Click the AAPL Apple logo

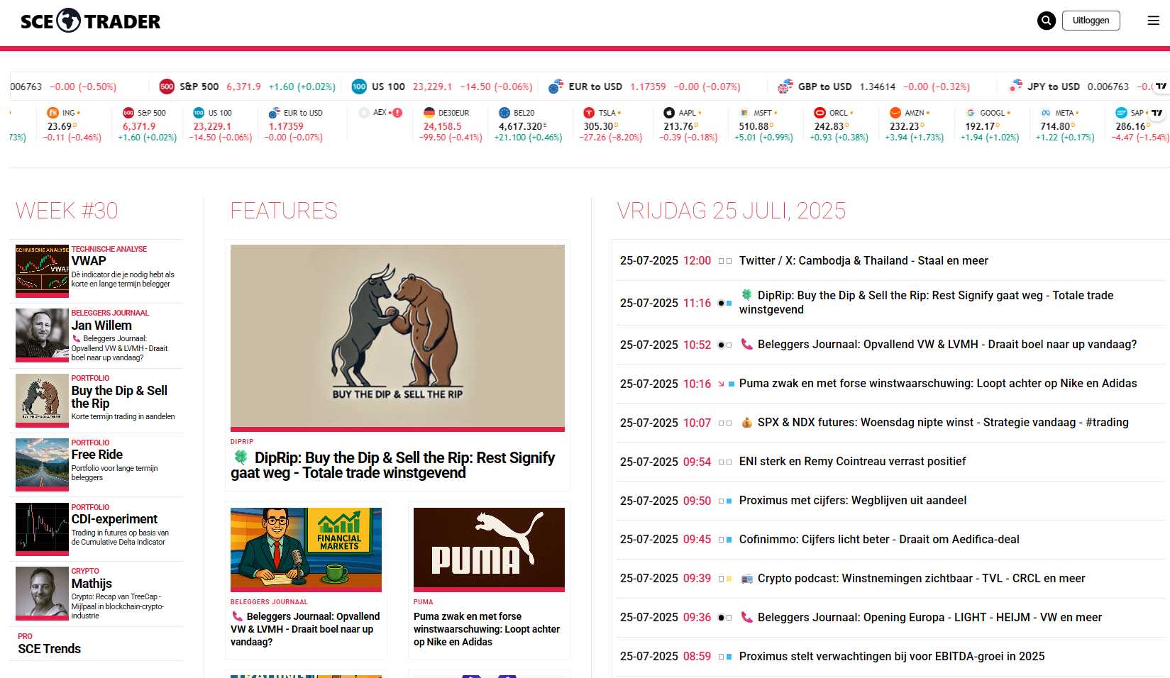coord(669,113)
